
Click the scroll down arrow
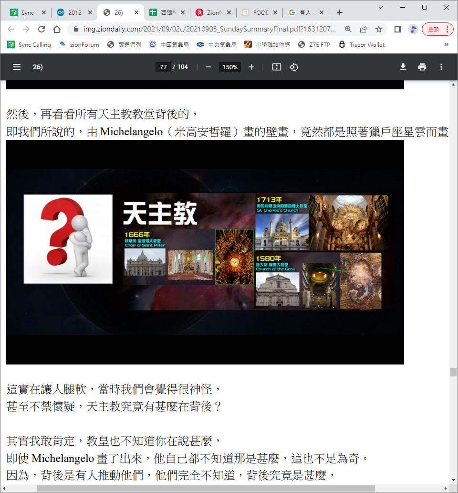click(x=453, y=480)
